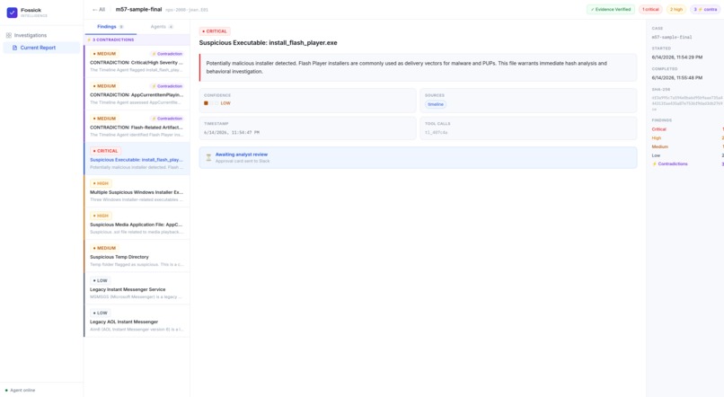Viewport: 724px width, 397px height.
Task: Open Multiple Suspicious Windows Installer finding
Action: pyautogui.click(x=137, y=191)
